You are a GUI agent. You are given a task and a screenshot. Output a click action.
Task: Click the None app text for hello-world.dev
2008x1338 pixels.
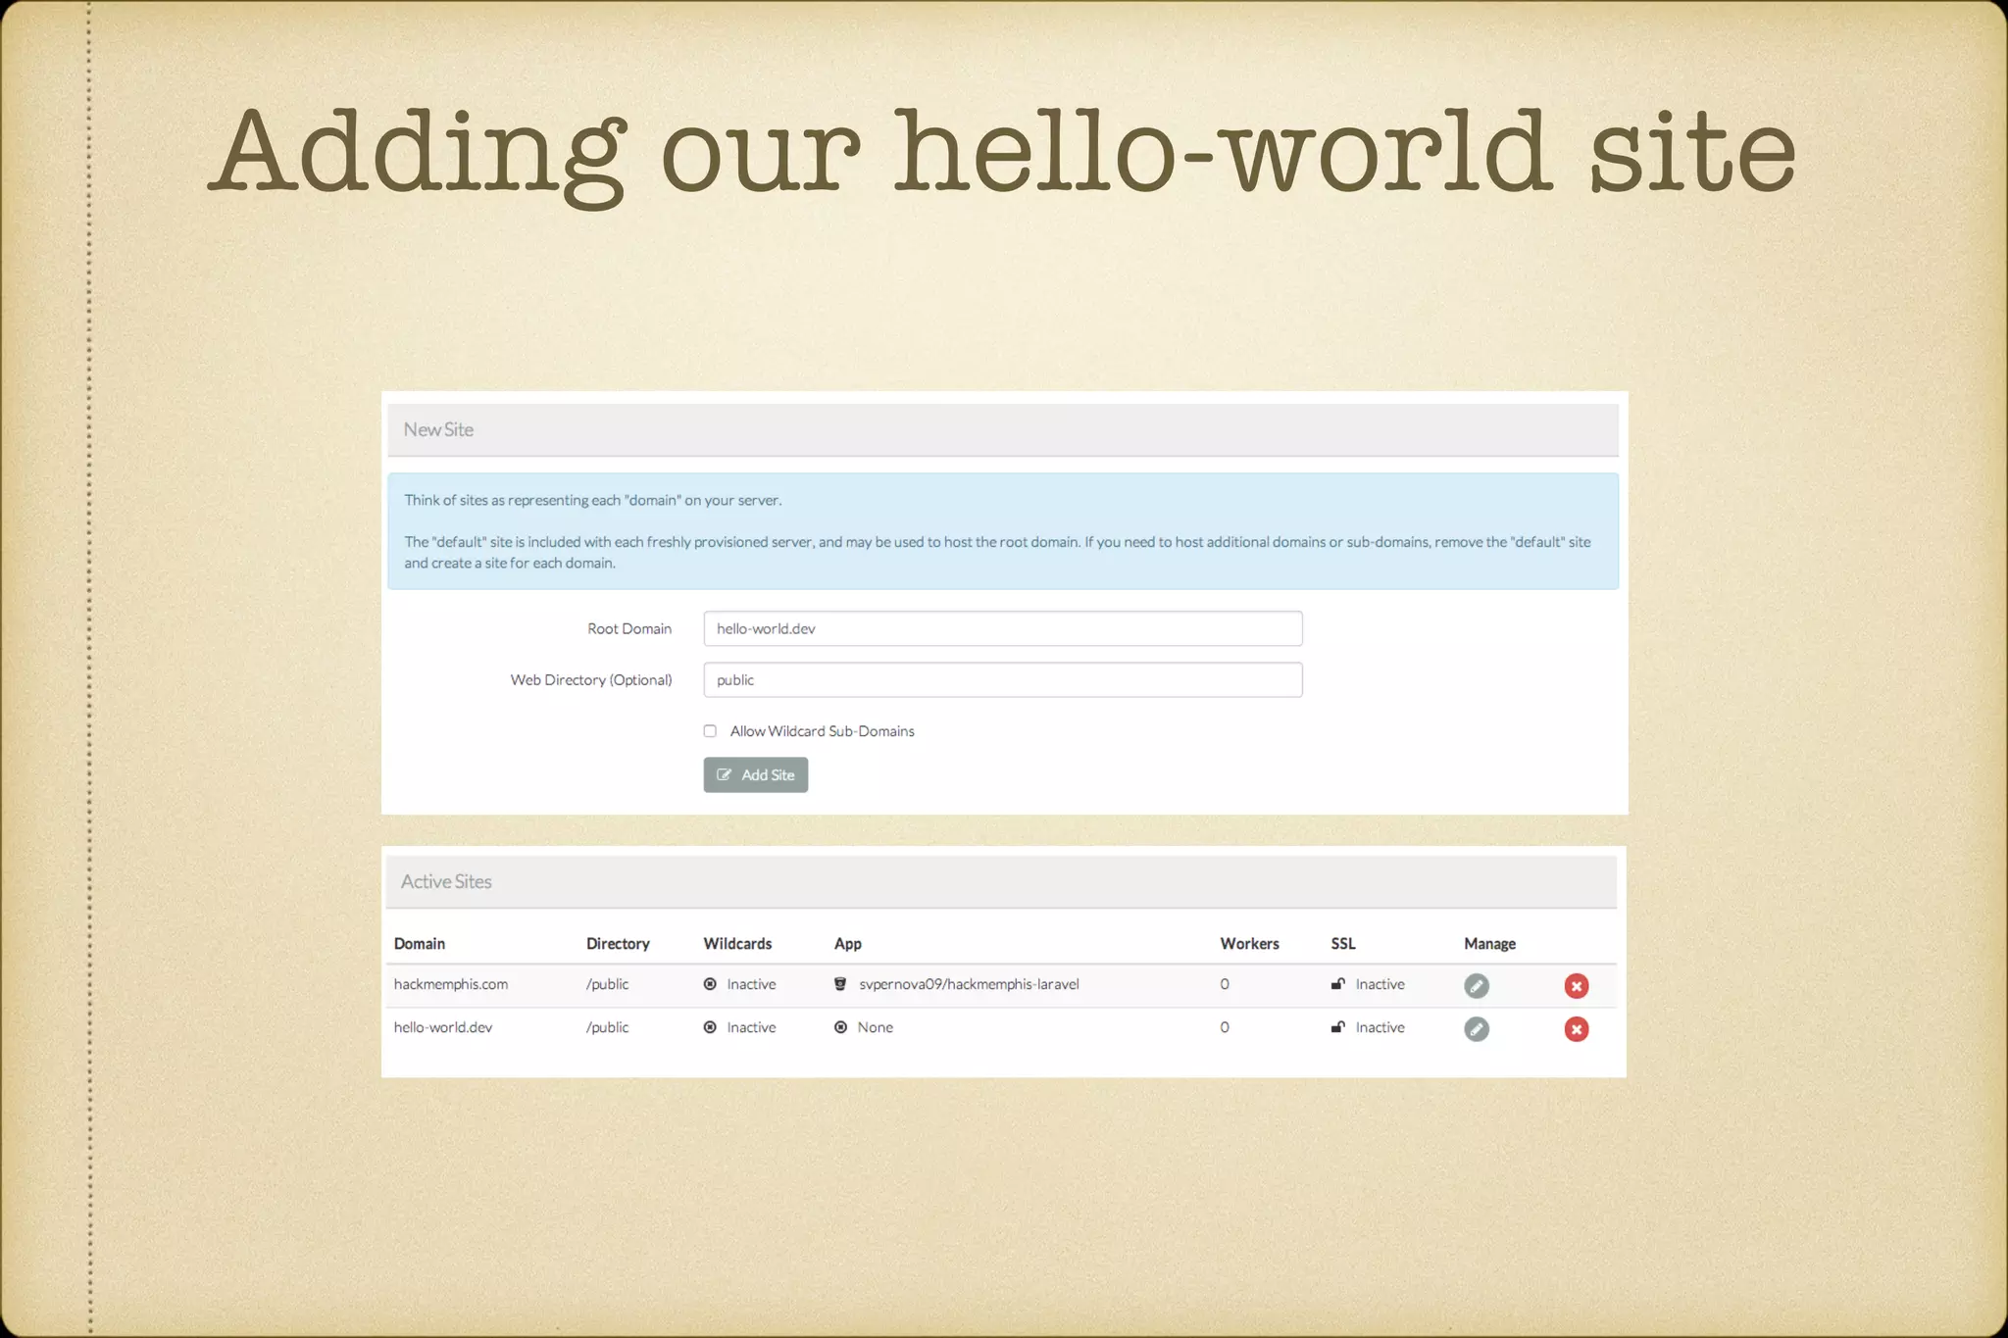click(x=875, y=1026)
